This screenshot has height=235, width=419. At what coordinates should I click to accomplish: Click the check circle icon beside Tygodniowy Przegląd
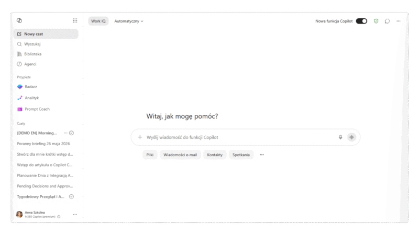[71, 197]
